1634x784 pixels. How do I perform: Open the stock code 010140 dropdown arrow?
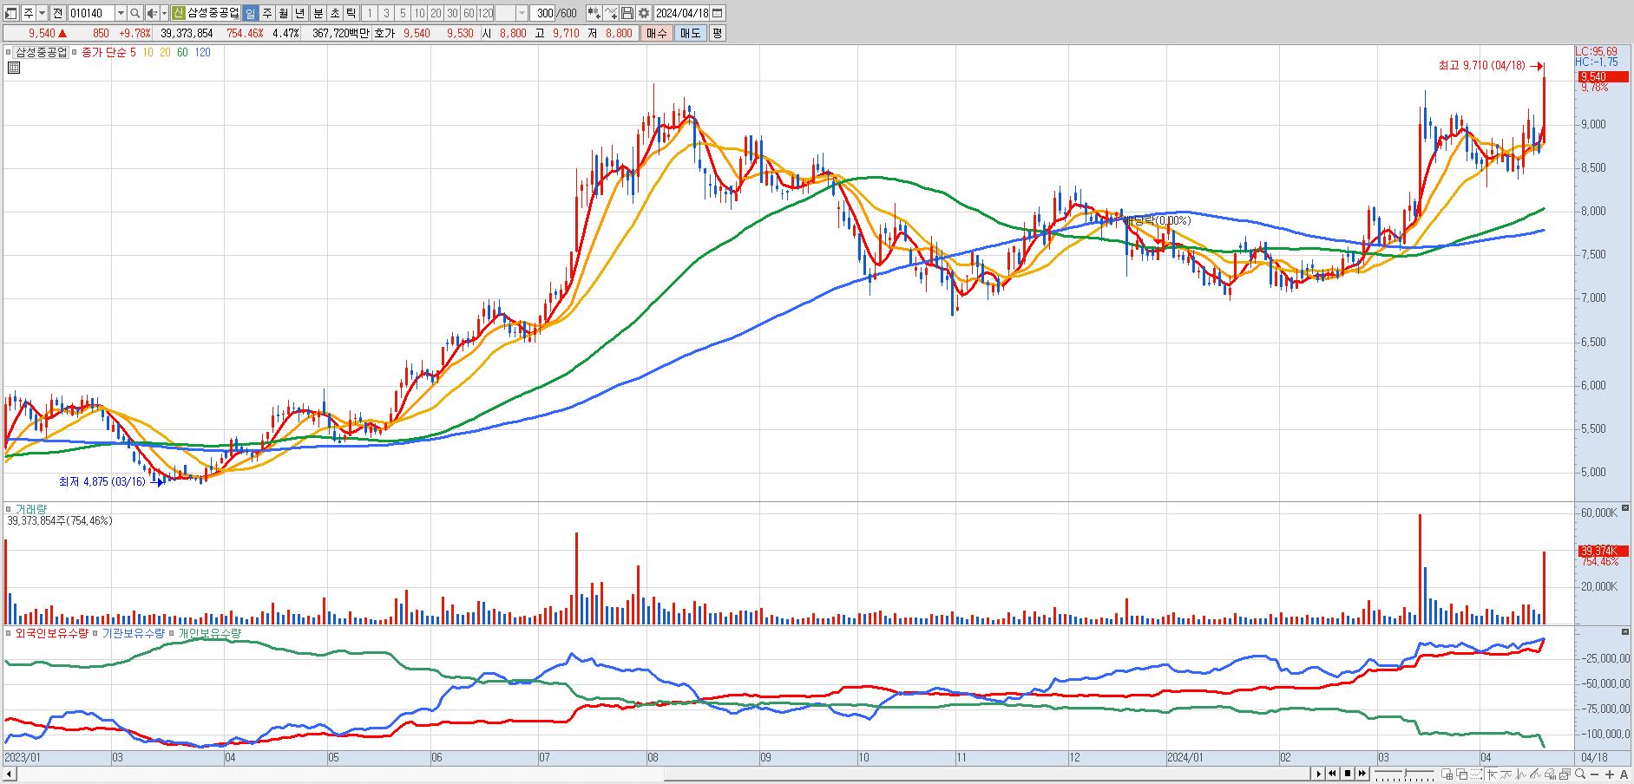click(x=121, y=13)
